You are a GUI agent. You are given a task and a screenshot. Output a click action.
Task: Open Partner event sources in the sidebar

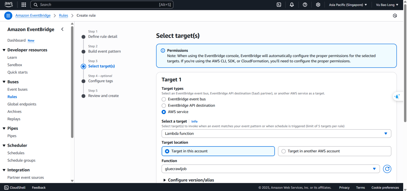[x=26, y=178]
